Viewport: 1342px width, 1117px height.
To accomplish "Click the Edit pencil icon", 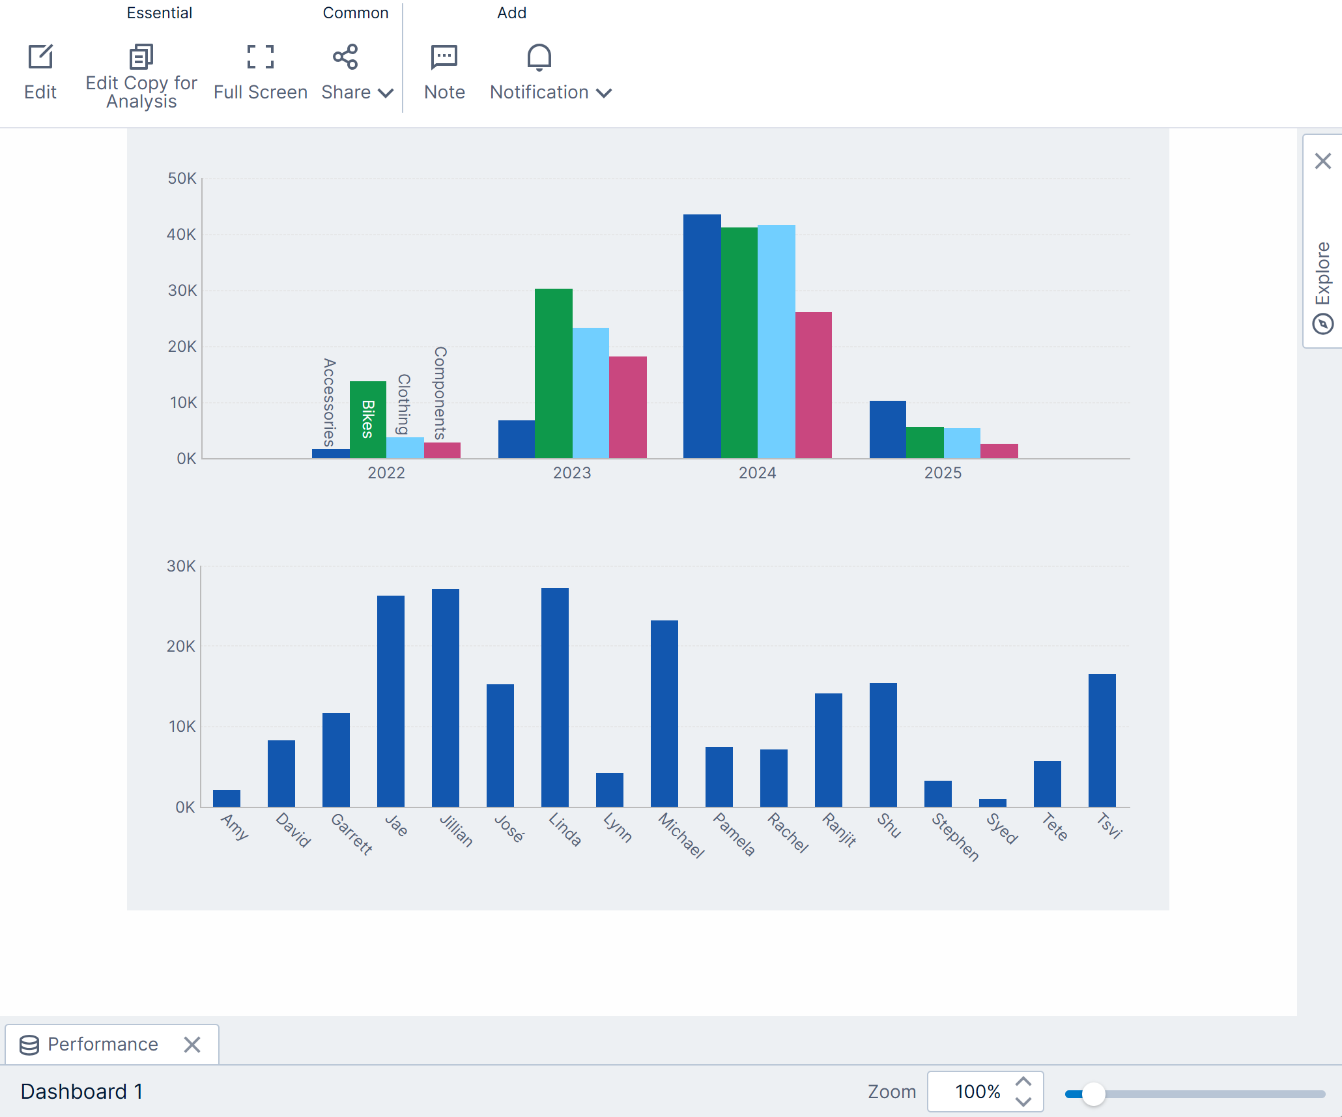I will (x=40, y=57).
